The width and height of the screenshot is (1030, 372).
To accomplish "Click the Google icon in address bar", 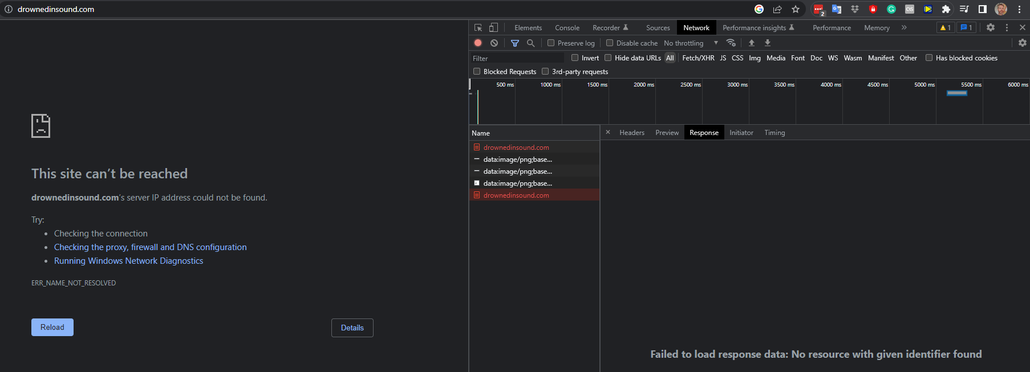I will [759, 9].
